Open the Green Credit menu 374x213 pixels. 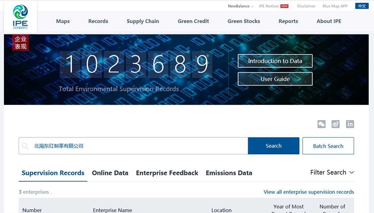click(193, 21)
